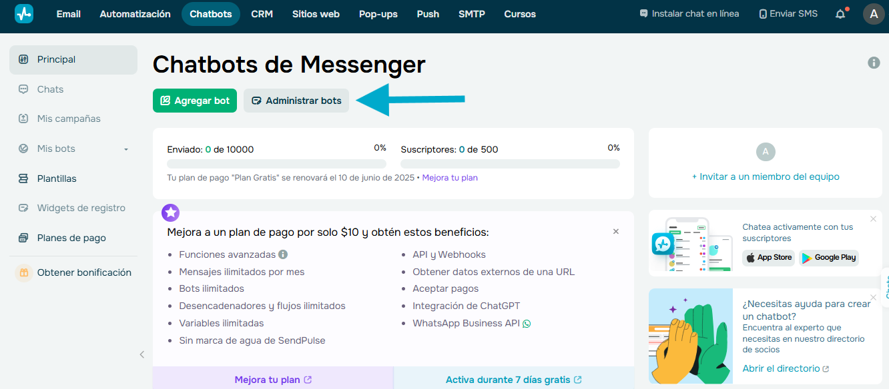The image size is (889, 389).
Task: Click the Administrar bots button
Action: click(296, 101)
